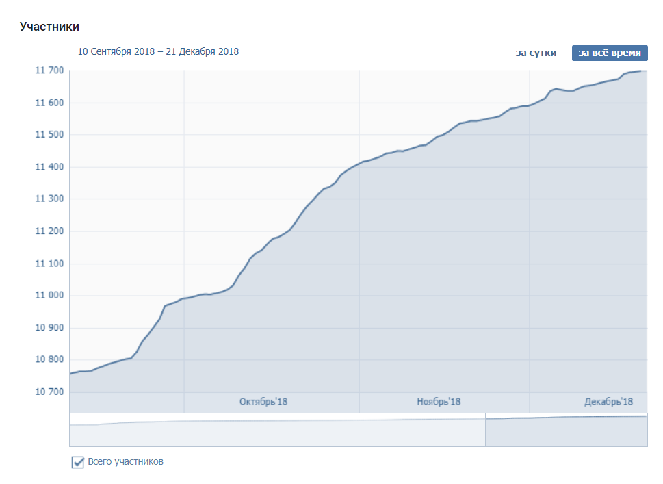Switch to the 'за сутки' view
The image size is (663, 484).
(536, 53)
